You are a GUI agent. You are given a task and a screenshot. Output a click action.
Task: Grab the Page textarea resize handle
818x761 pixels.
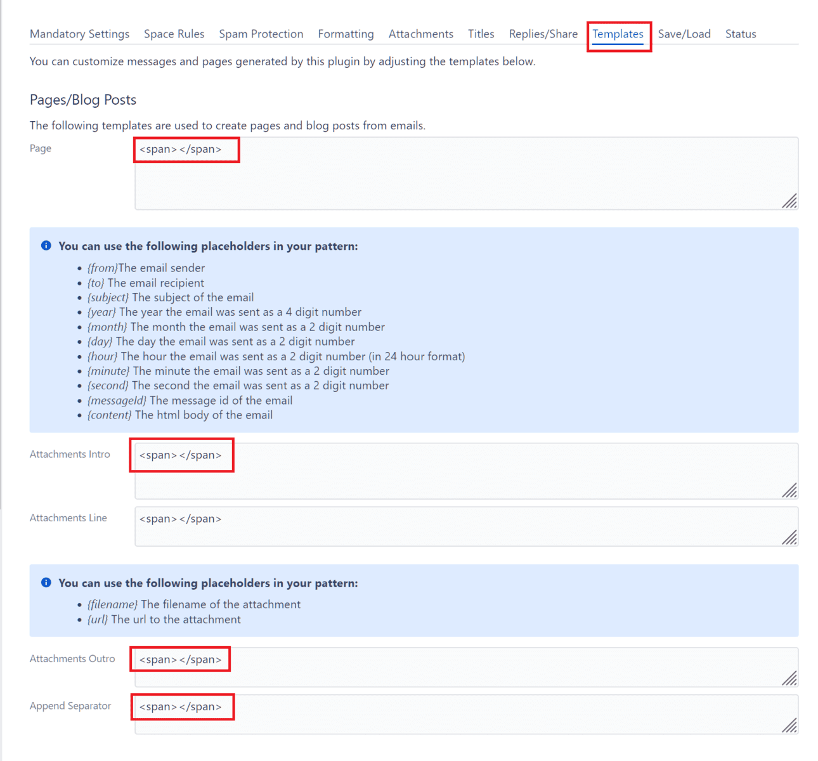(789, 201)
